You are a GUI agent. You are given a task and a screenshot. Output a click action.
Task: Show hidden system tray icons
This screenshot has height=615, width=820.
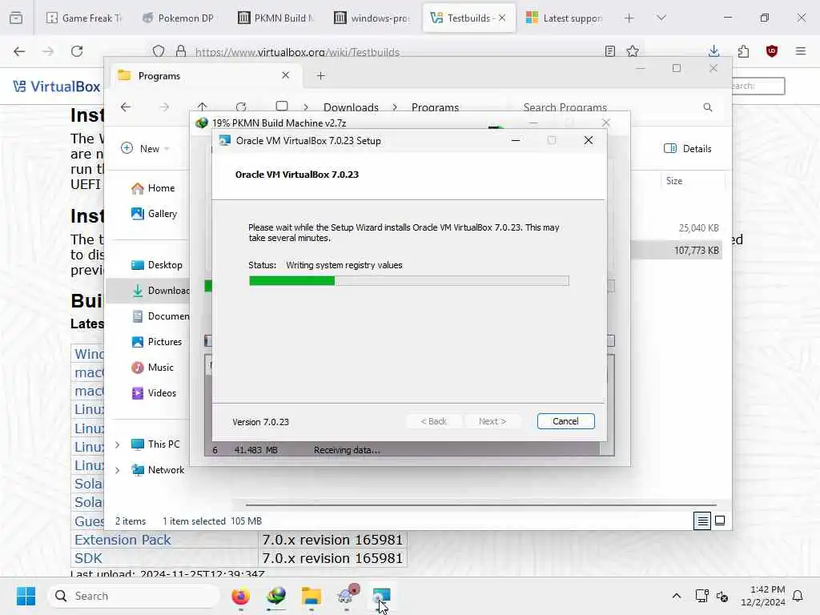pos(676,596)
